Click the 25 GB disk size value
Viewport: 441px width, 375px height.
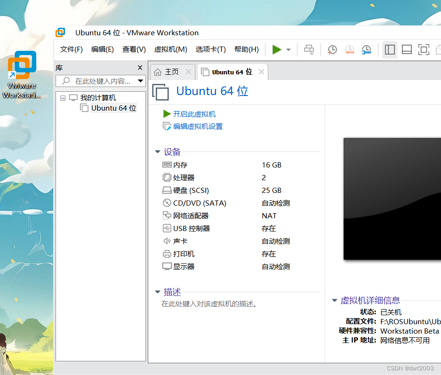point(272,190)
